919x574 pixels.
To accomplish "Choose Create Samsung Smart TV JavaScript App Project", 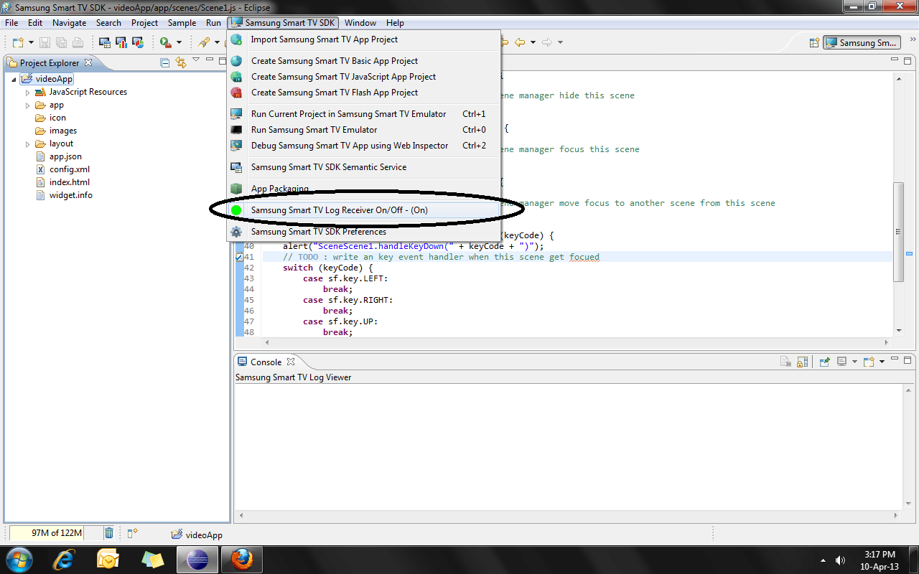I will [363, 77].
